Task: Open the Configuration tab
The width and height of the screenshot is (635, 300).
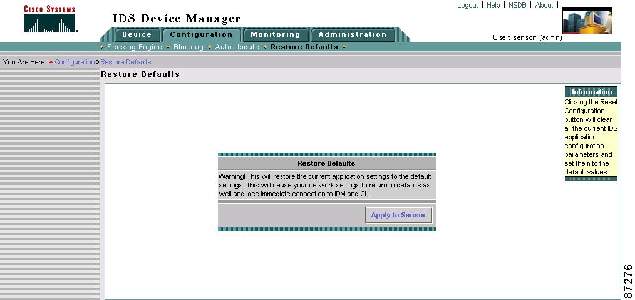Action: [x=201, y=35]
